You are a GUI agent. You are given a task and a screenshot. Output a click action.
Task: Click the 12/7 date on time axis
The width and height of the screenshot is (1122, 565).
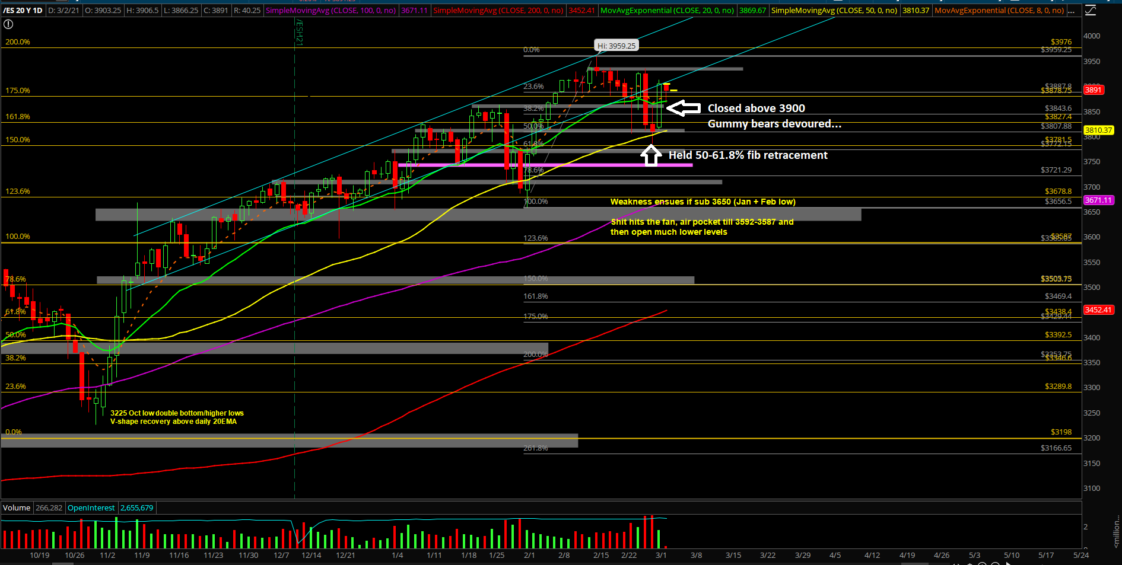pos(281,556)
